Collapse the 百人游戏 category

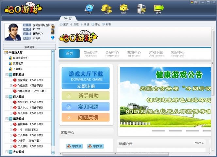pyautogui.click(x=7, y=96)
